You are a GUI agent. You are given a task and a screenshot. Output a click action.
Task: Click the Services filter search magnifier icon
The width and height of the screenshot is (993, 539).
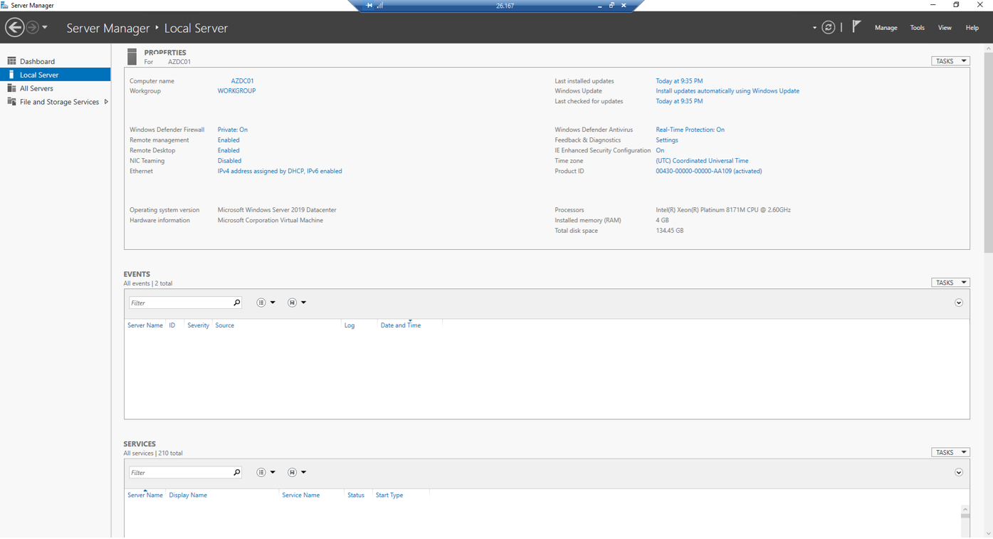tap(237, 472)
